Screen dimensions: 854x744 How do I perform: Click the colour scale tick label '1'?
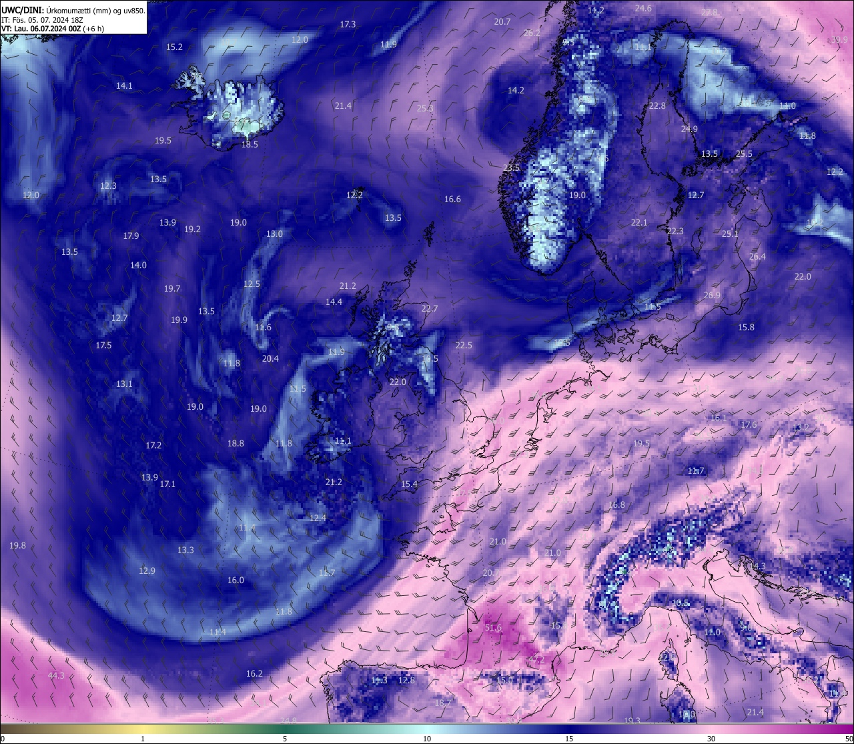point(143,739)
